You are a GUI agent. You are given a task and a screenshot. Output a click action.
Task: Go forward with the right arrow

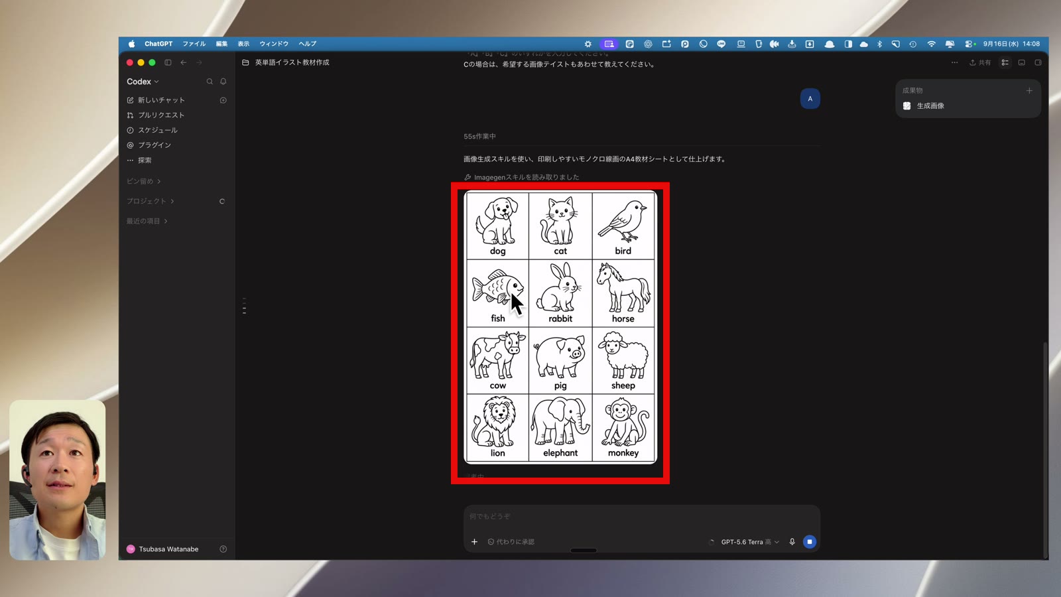[x=199, y=62]
